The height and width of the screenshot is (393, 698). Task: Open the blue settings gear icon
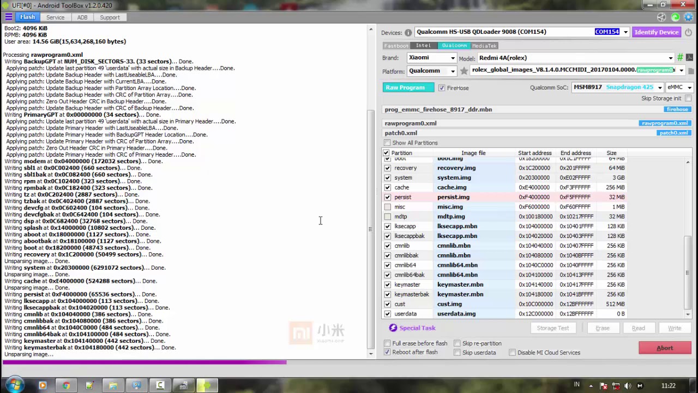[688, 17]
